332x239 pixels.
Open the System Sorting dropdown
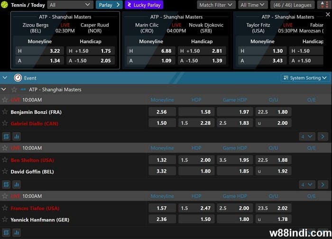[305, 78]
